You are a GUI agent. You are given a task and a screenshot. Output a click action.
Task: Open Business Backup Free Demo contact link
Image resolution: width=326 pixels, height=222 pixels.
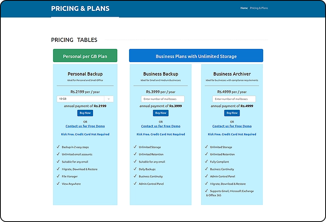tap(160, 126)
